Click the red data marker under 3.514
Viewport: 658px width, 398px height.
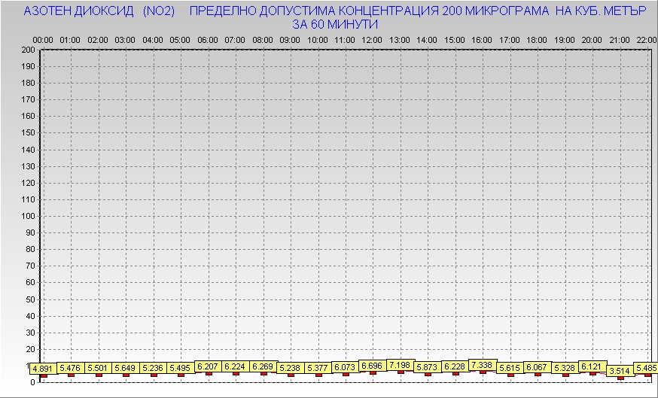coord(620,378)
